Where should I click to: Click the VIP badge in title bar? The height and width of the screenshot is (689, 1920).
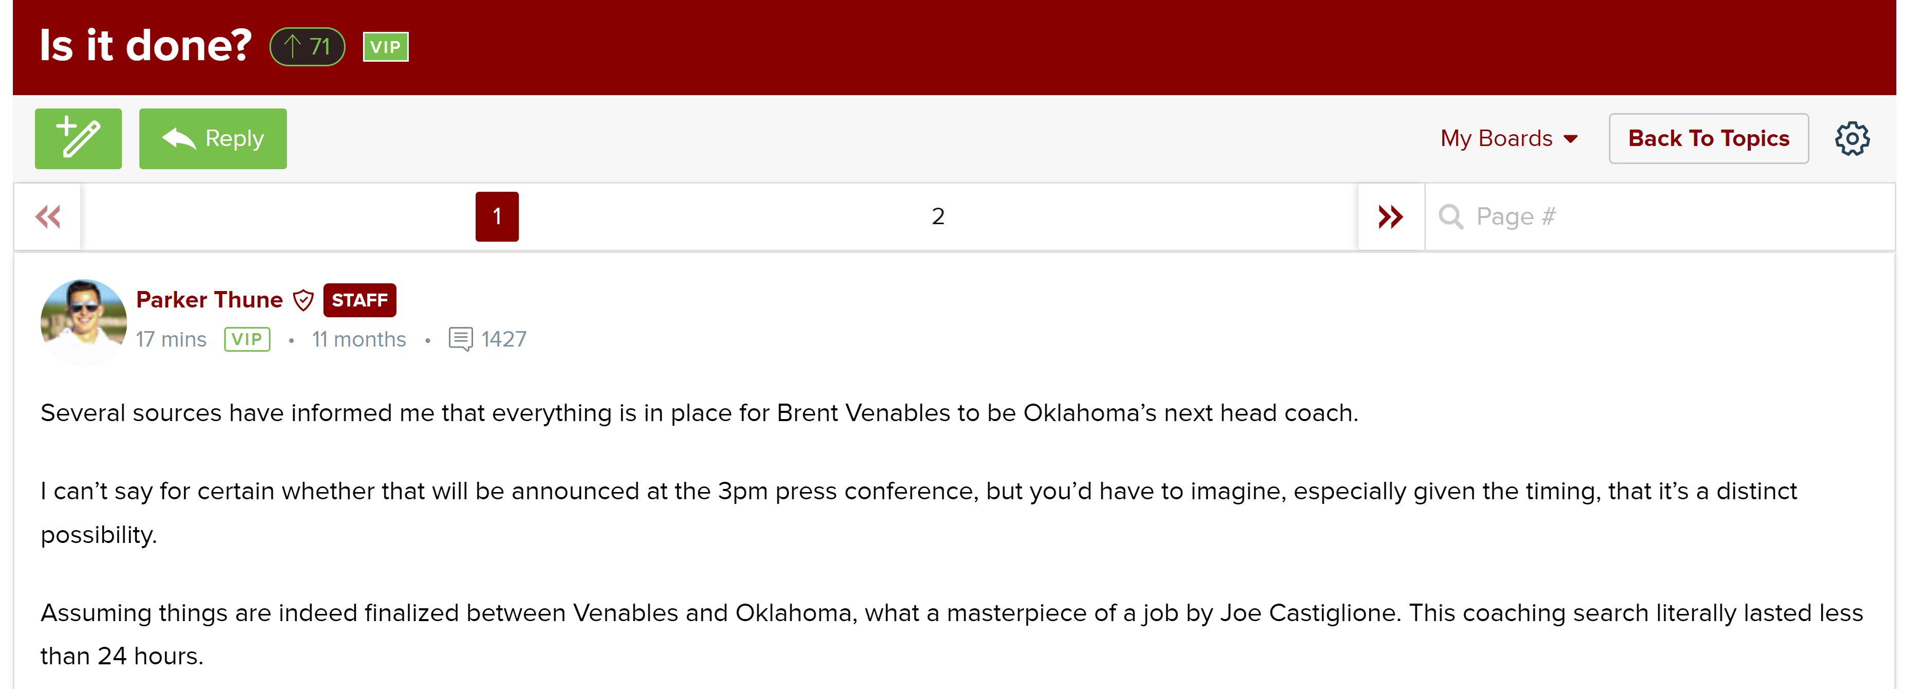click(x=385, y=47)
